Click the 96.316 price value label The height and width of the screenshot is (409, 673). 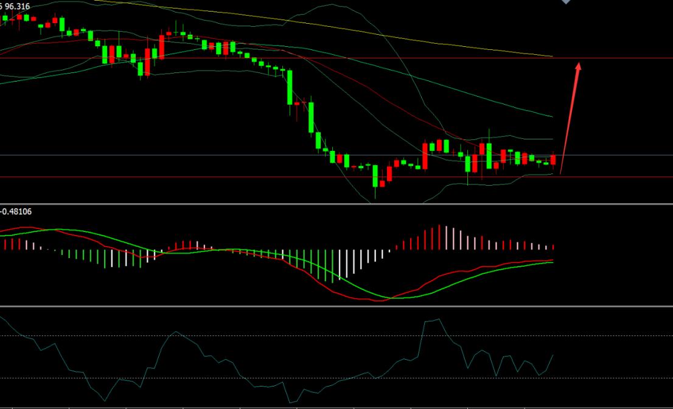[x=17, y=7]
